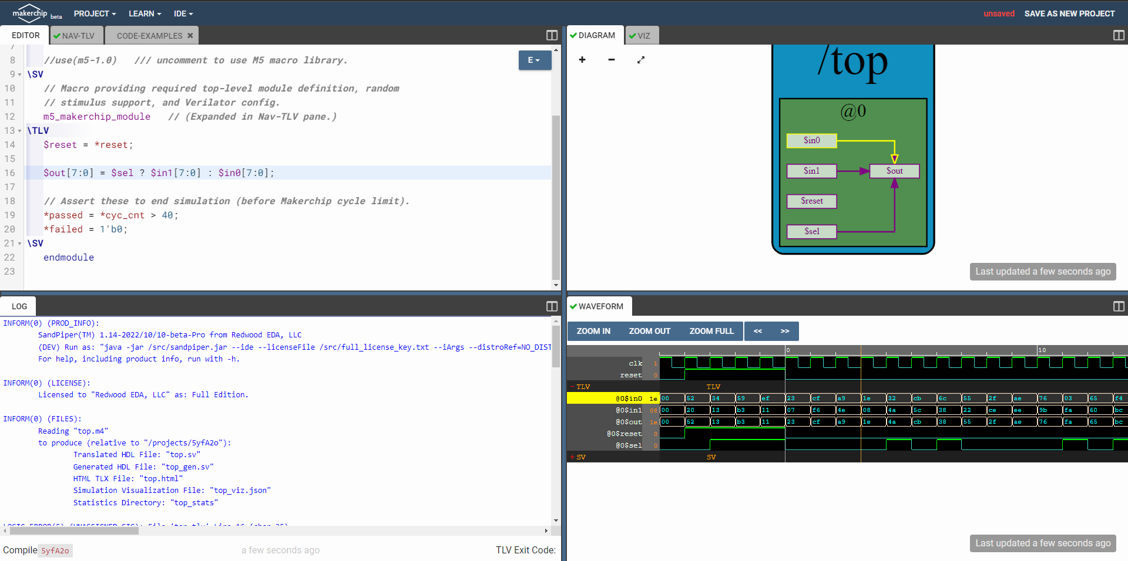Click the split-pane icon above the diagram
The image size is (1128, 561).
pos(1118,35)
